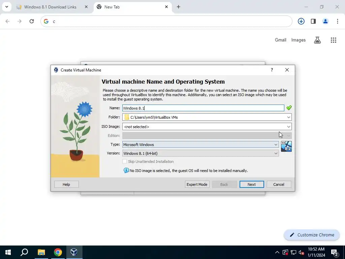Toggle Skip Unattended Installation checkbox
This screenshot has width=345, height=259.
(125, 162)
